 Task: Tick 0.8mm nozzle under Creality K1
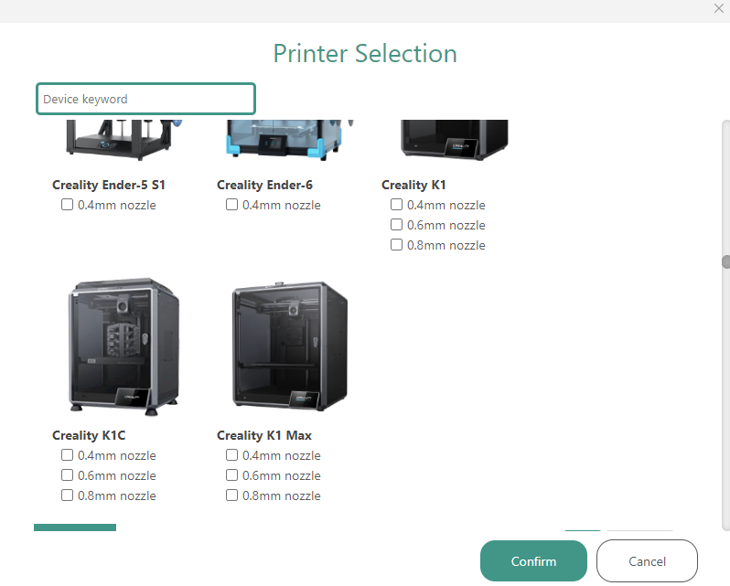396,245
